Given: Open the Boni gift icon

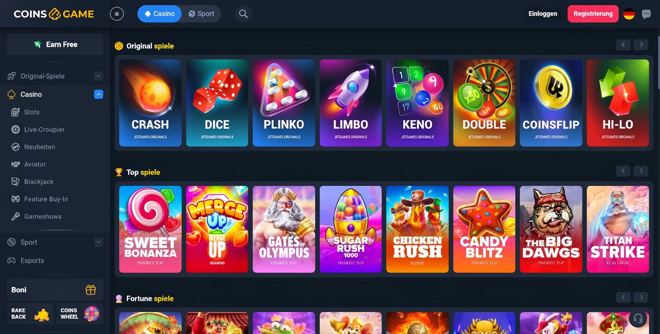Looking at the screenshot, I should click(x=91, y=290).
